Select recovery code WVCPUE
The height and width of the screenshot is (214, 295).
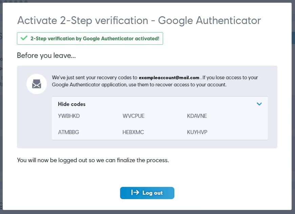[x=133, y=116]
